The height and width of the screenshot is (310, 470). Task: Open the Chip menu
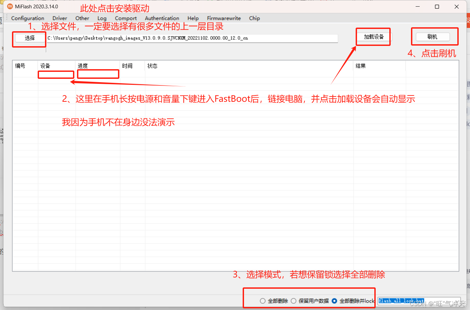[254, 18]
